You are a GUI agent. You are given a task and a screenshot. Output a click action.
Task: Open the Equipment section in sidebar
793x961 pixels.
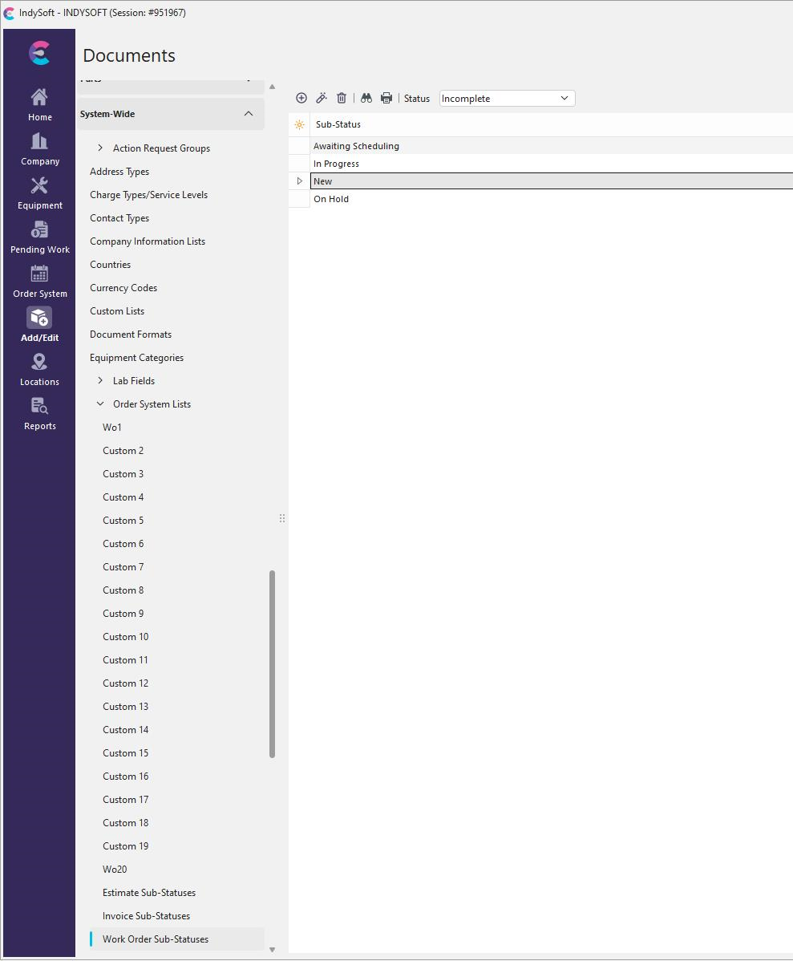(39, 193)
